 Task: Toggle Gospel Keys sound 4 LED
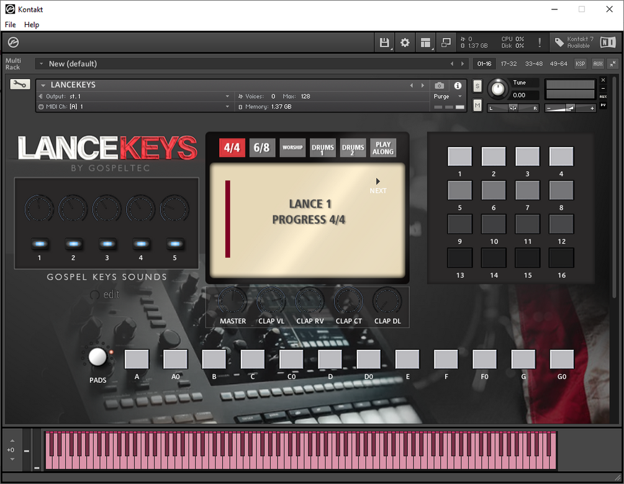coord(141,244)
